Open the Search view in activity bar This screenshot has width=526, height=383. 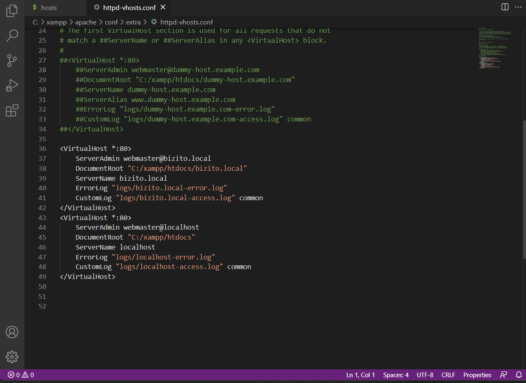[12, 36]
